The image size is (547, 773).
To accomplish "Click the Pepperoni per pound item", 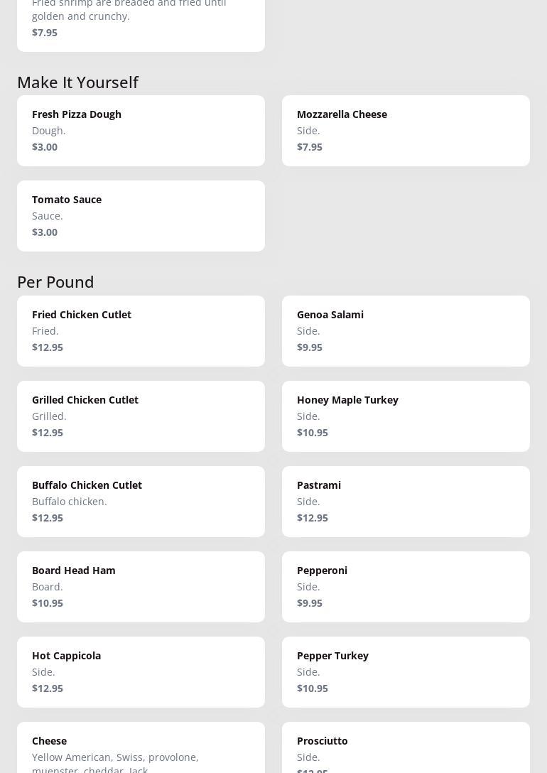I will click(406, 587).
